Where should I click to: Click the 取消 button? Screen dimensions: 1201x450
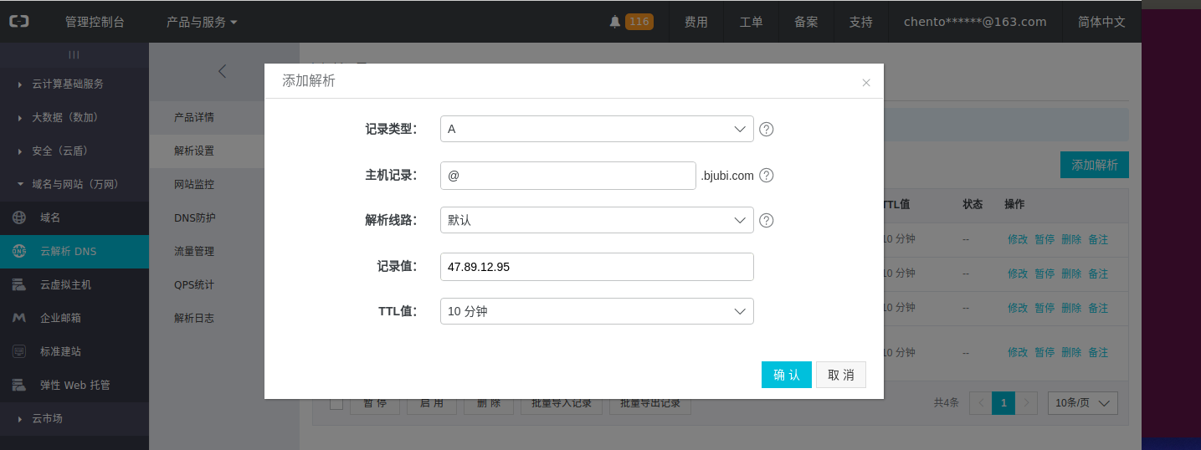(x=840, y=375)
